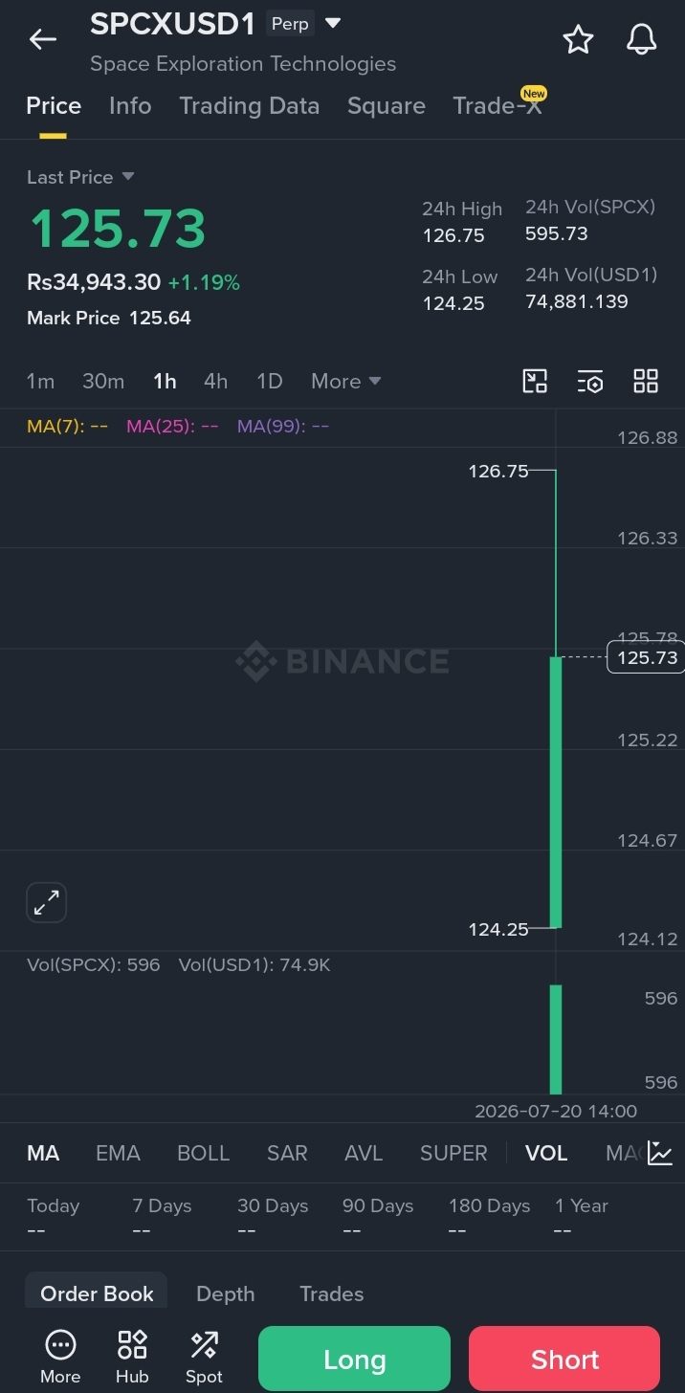Open the Hub icon
The image size is (685, 1393).
point(132,1357)
